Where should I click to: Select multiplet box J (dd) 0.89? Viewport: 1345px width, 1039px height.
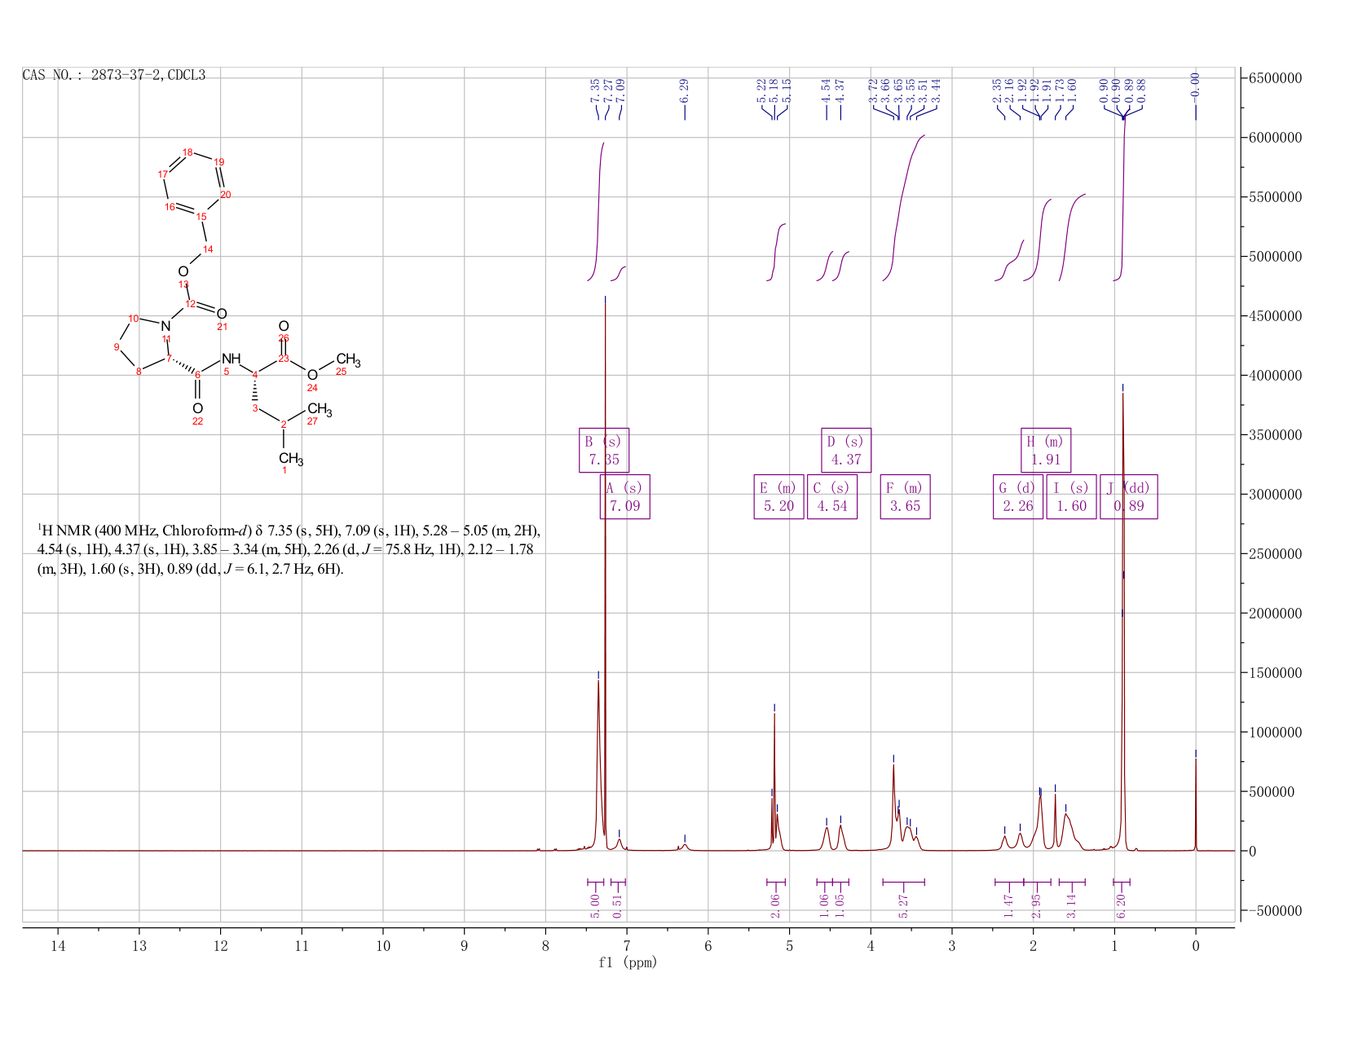pyautogui.click(x=1128, y=496)
